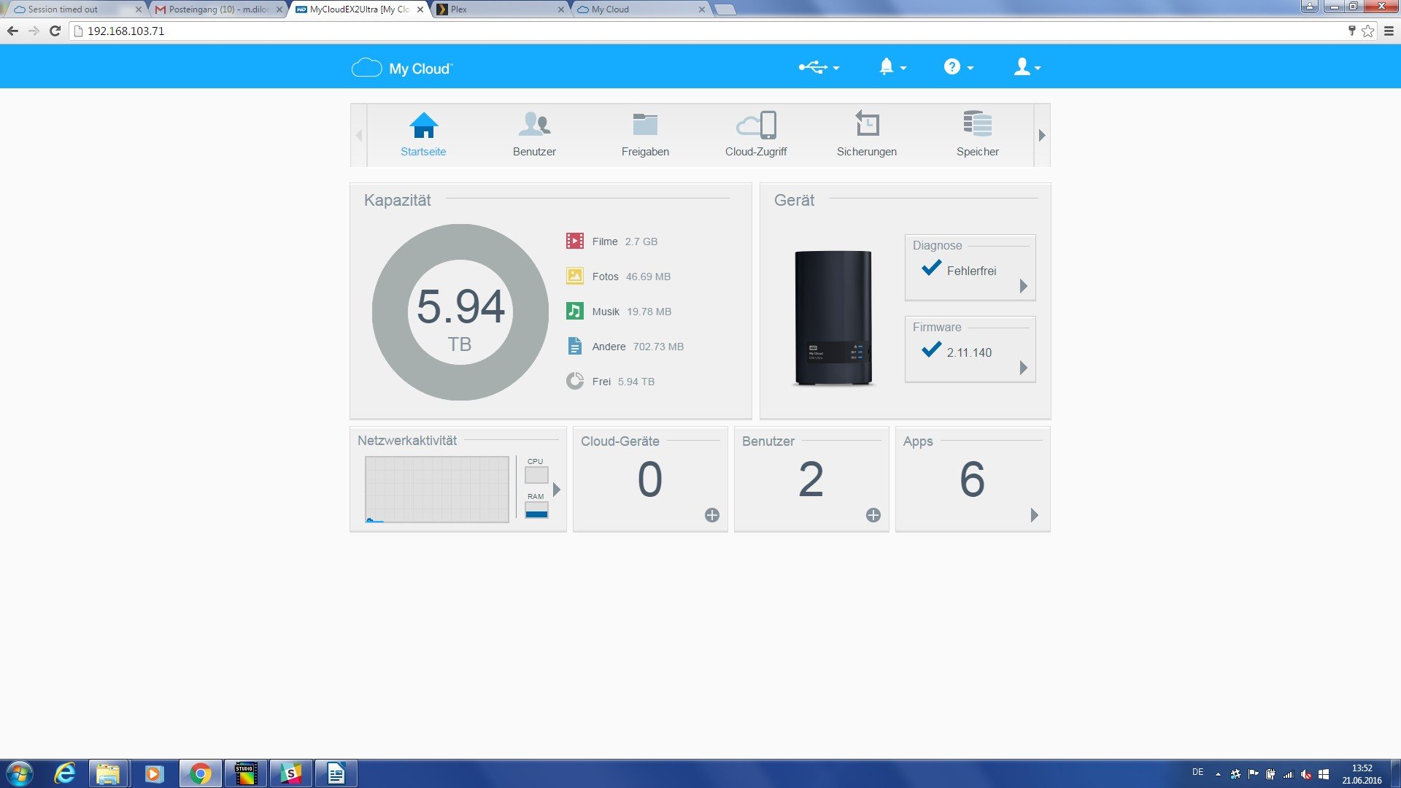Click the Cloud-Geräte count 0
The width and height of the screenshot is (1401, 788).
(x=649, y=479)
